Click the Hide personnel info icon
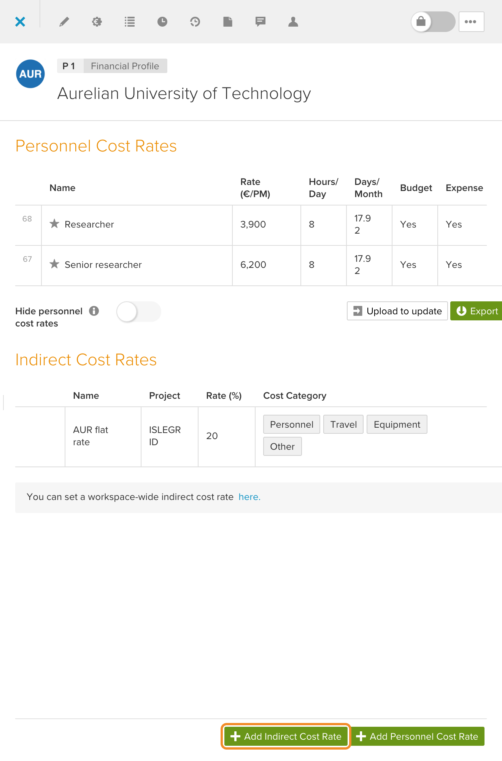 [x=94, y=311]
